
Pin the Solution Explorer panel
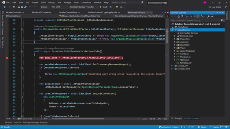(x=220, y=13)
